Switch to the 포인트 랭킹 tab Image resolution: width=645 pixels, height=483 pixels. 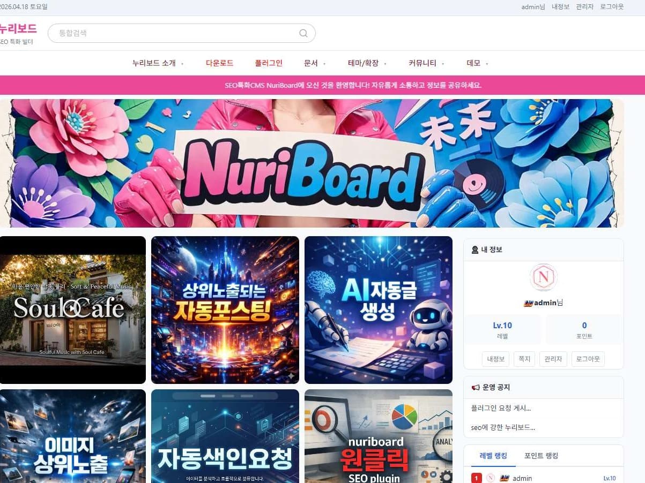tap(541, 456)
